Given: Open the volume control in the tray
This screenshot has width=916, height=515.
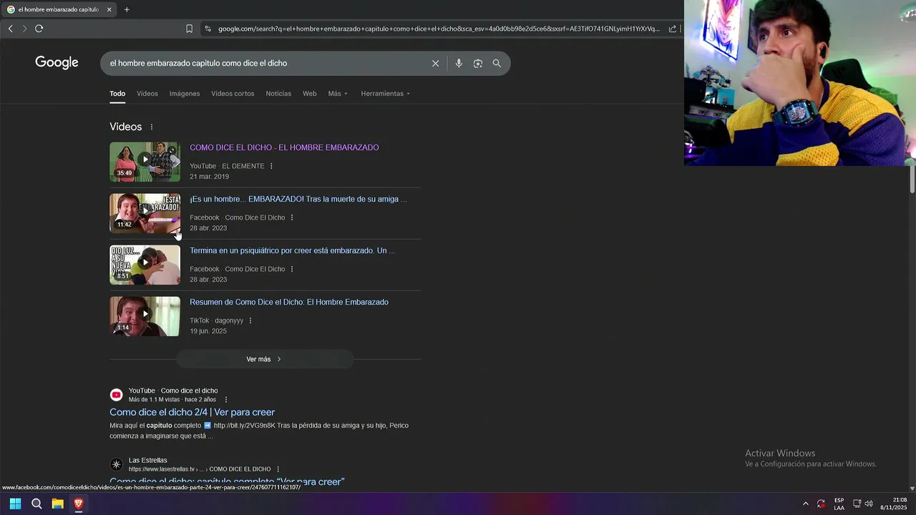Looking at the screenshot, I should tap(869, 504).
